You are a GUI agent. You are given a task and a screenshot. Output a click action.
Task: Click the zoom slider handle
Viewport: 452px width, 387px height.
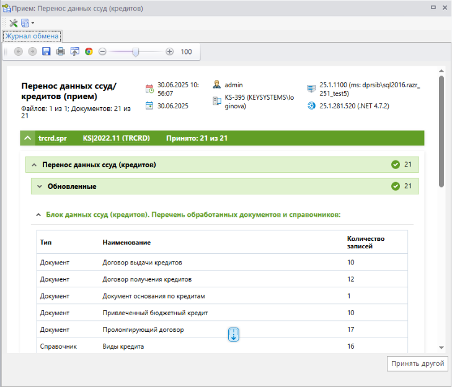click(x=136, y=51)
